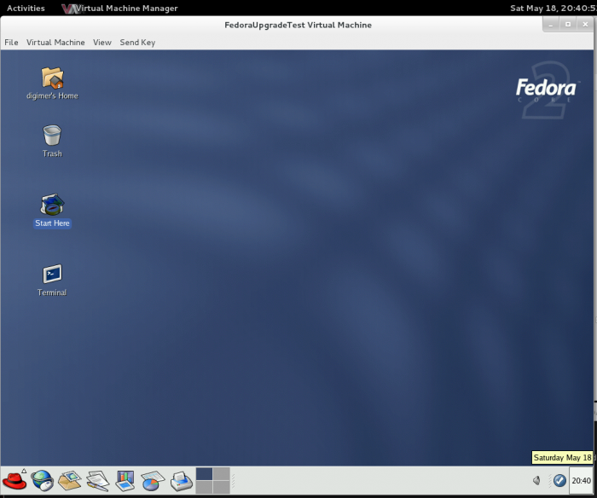Click the 20:40 panel clock
The image size is (597, 498).
click(581, 481)
